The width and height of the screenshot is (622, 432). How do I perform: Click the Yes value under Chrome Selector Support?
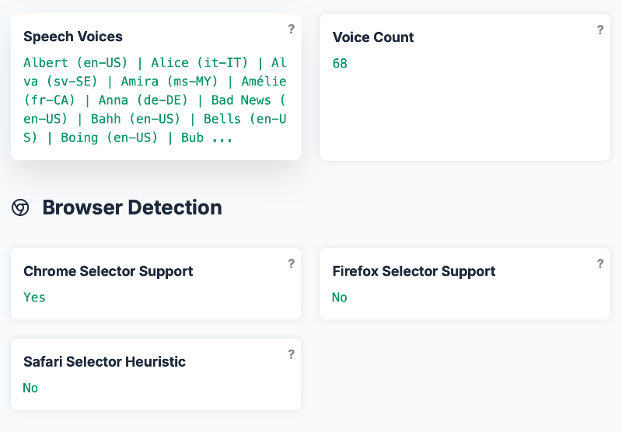pyautogui.click(x=34, y=297)
